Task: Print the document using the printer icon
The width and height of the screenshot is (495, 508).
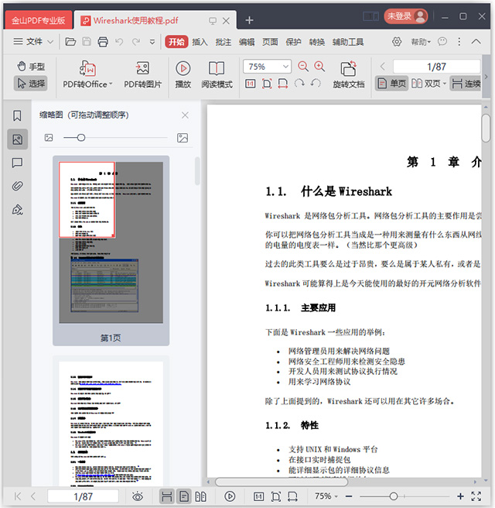Action: (x=103, y=42)
